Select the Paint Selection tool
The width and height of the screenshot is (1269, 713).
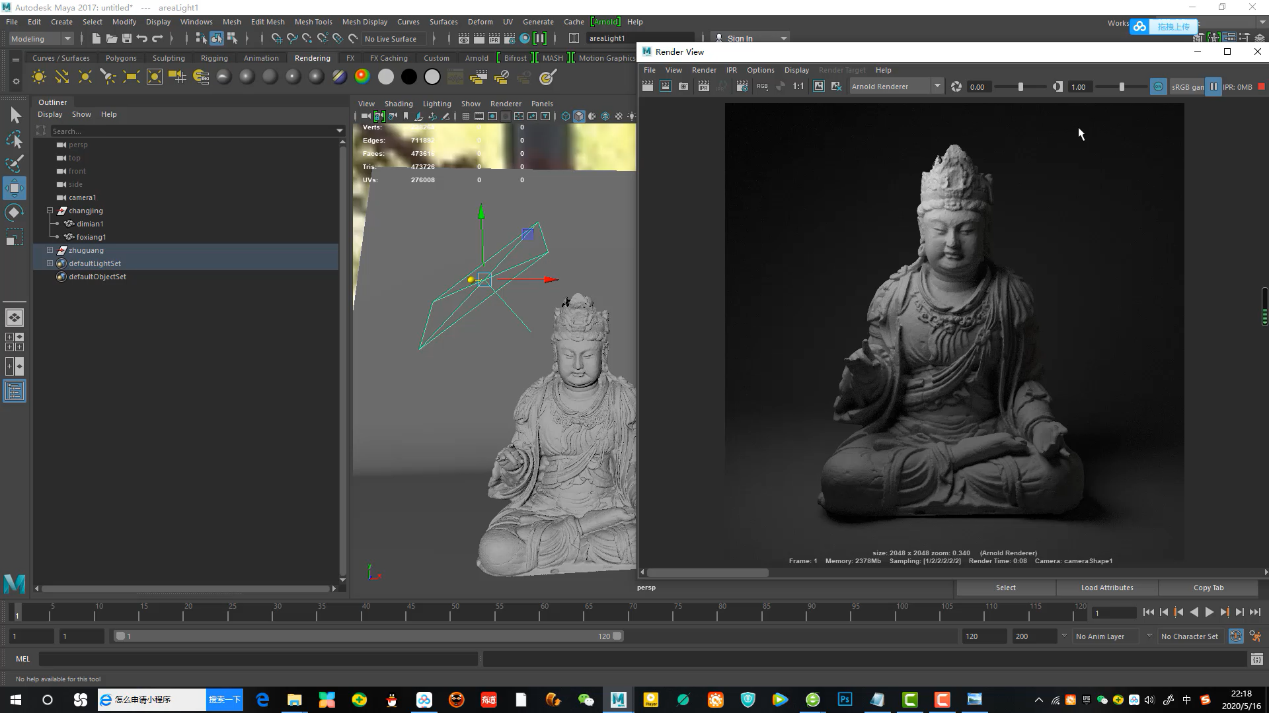(14, 163)
